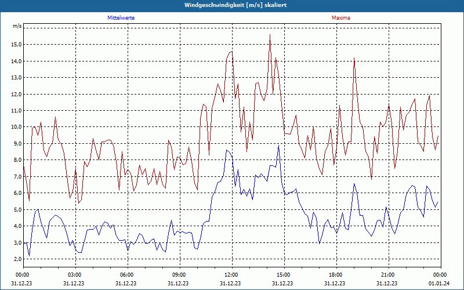Click the 12,0 y-axis value
This screenshot has width=464, height=290.
pos(17,94)
